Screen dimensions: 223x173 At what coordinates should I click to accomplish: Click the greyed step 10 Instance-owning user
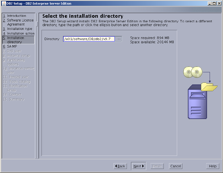pos(19,70)
